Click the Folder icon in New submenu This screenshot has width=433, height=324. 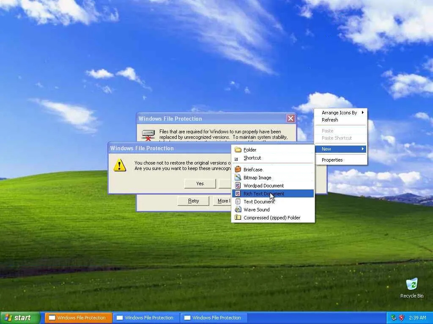pyautogui.click(x=238, y=150)
